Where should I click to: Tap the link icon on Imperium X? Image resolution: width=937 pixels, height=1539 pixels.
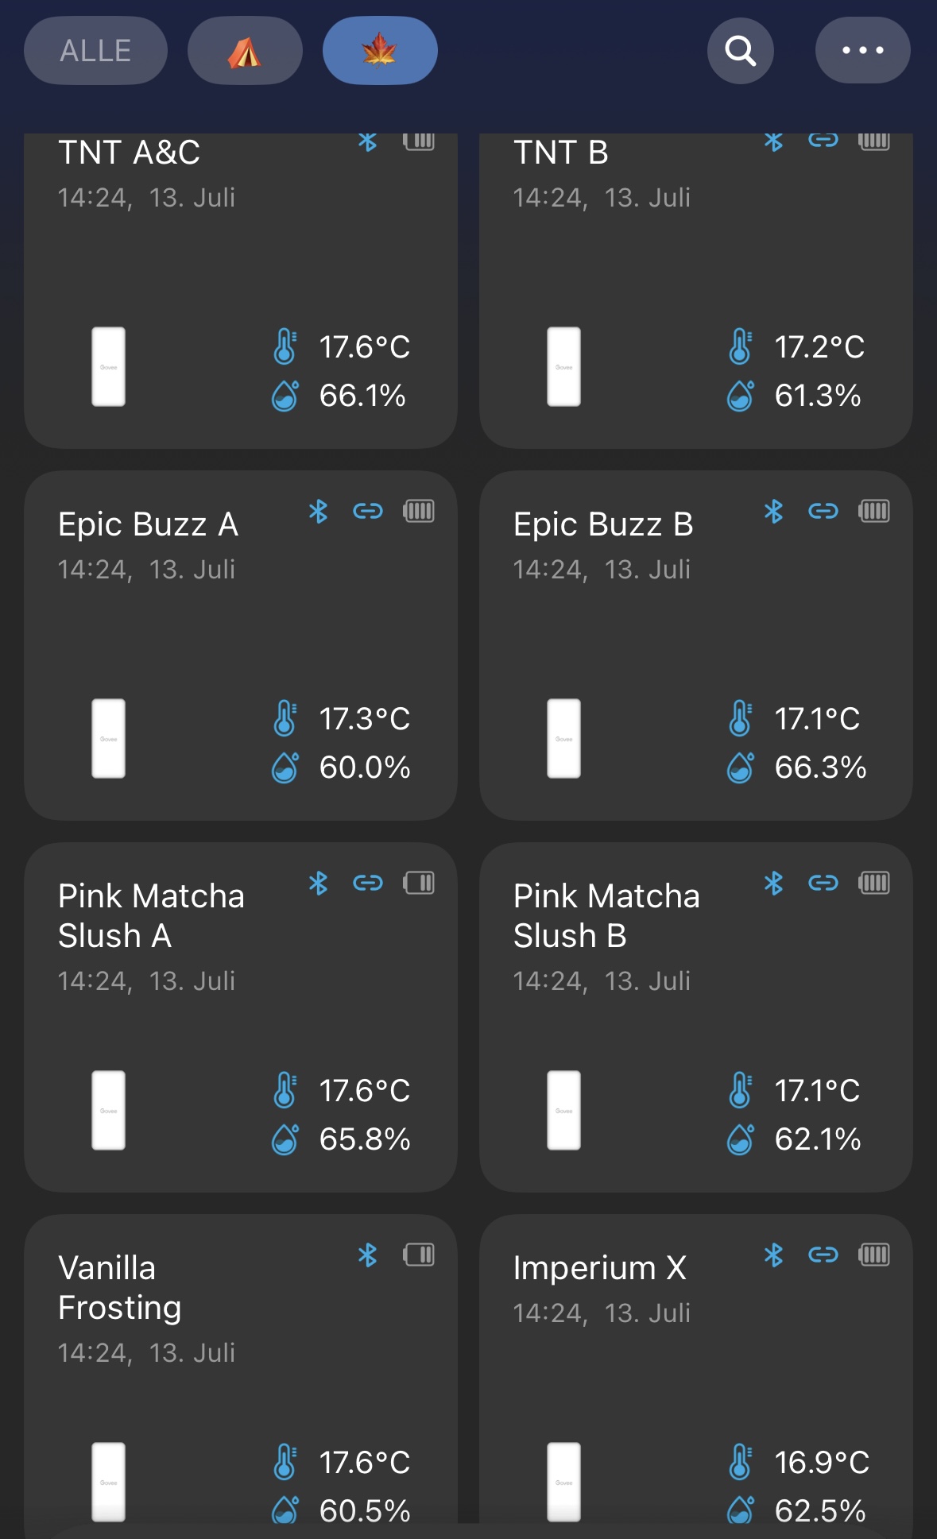click(823, 1255)
